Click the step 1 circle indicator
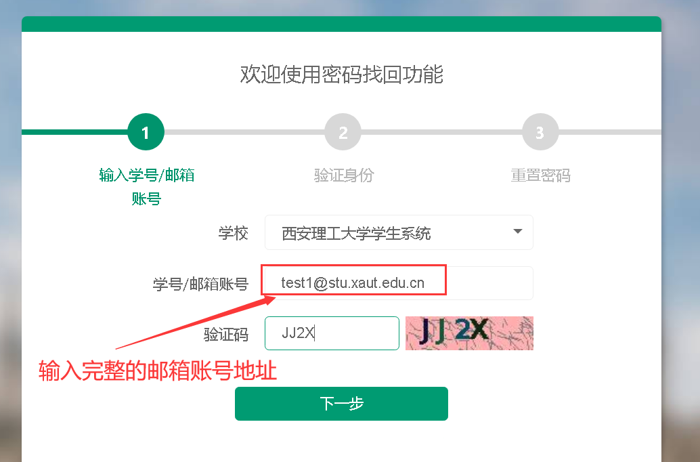The width and height of the screenshot is (700, 462). pos(146,132)
